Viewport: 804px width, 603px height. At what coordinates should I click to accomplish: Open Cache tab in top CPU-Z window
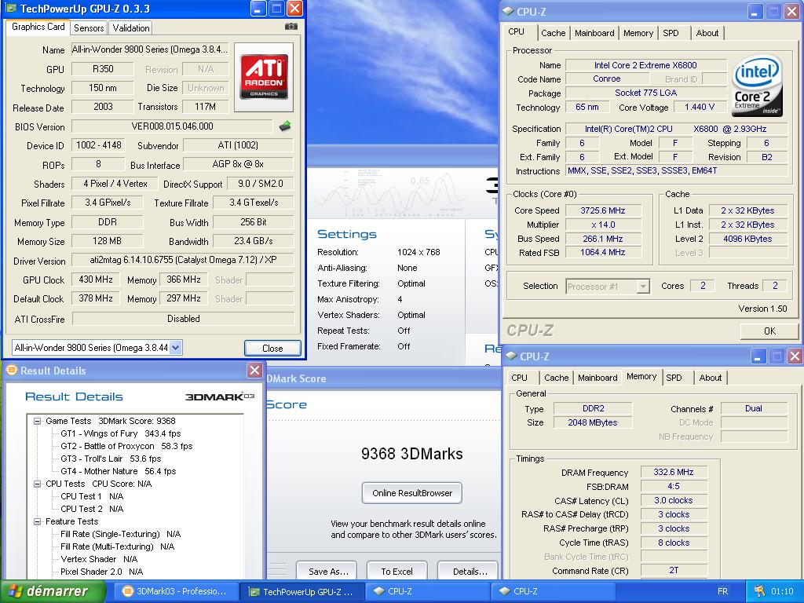click(x=554, y=33)
